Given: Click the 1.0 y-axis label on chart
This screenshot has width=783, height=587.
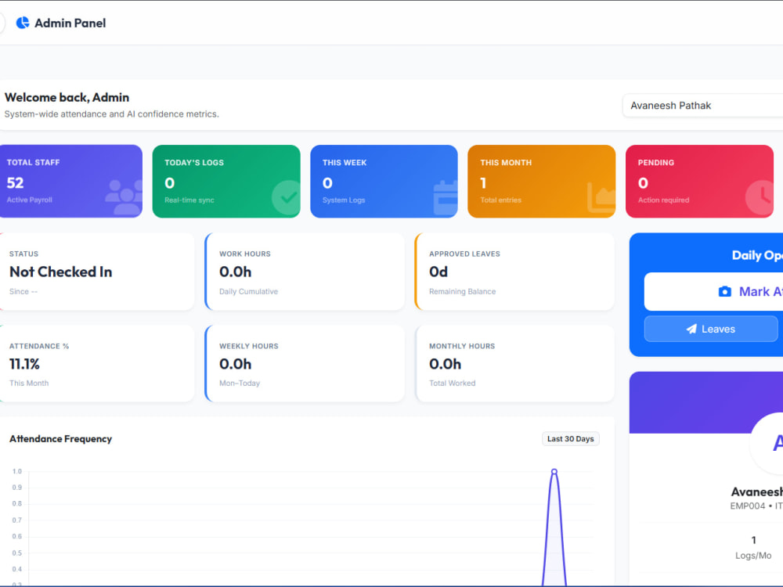Looking at the screenshot, I should click(x=17, y=471).
